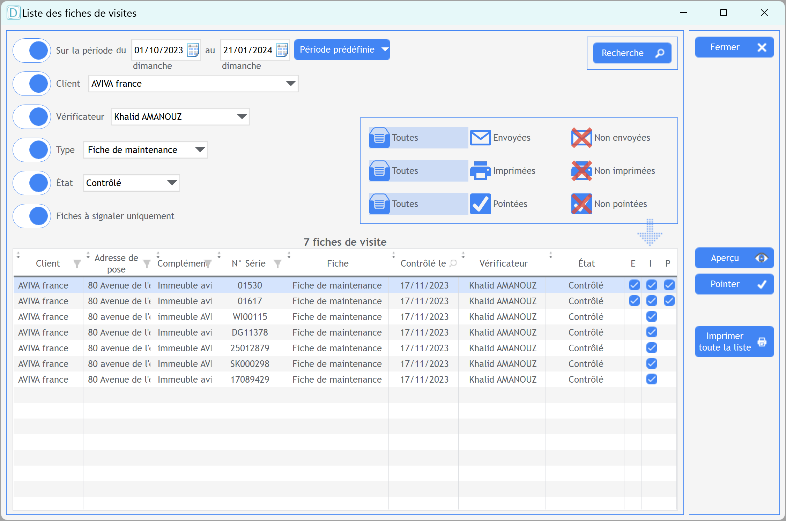Click the start date calendar icon
Image resolution: width=786 pixels, height=521 pixels.
pos(193,50)
